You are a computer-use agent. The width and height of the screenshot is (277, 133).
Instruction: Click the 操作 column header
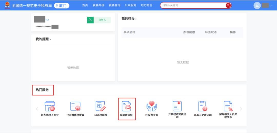[x=233, y=32]
